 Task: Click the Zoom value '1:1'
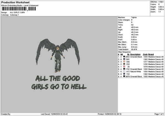tap(159, 12)
